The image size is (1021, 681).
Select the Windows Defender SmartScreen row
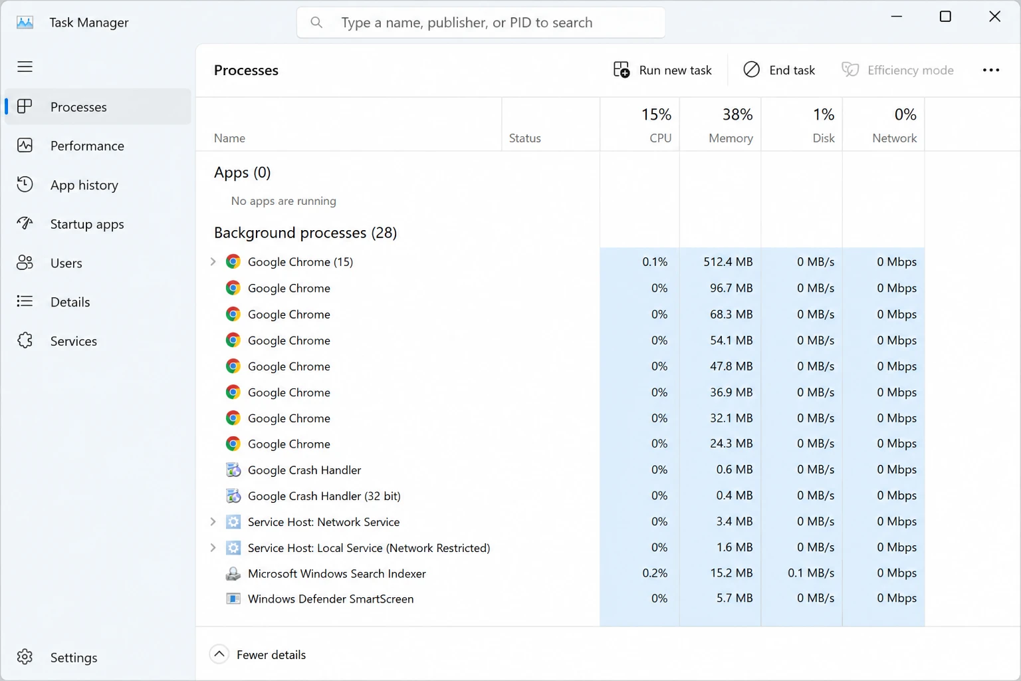[560, 599]
